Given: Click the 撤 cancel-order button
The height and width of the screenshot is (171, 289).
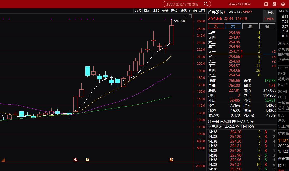Looking at the screenshot, I should [250, 26].
